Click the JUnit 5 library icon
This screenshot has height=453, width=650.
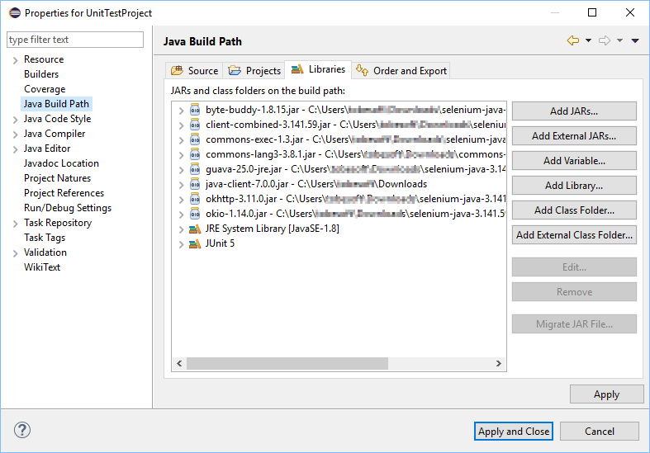195,243
